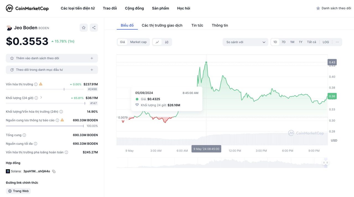Click the $0.3553 price value
The image size is (354, 197).
click(x=27, y=41)
